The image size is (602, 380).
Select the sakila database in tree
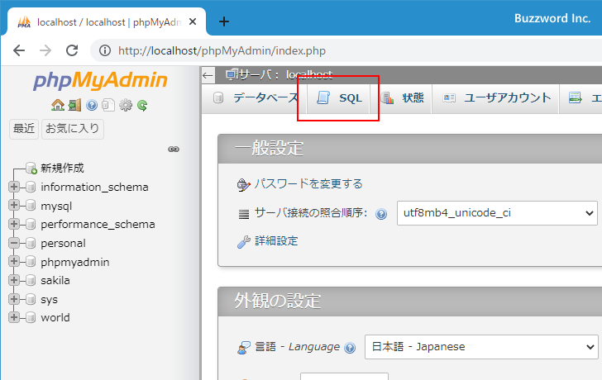click(x=55, y=280)
